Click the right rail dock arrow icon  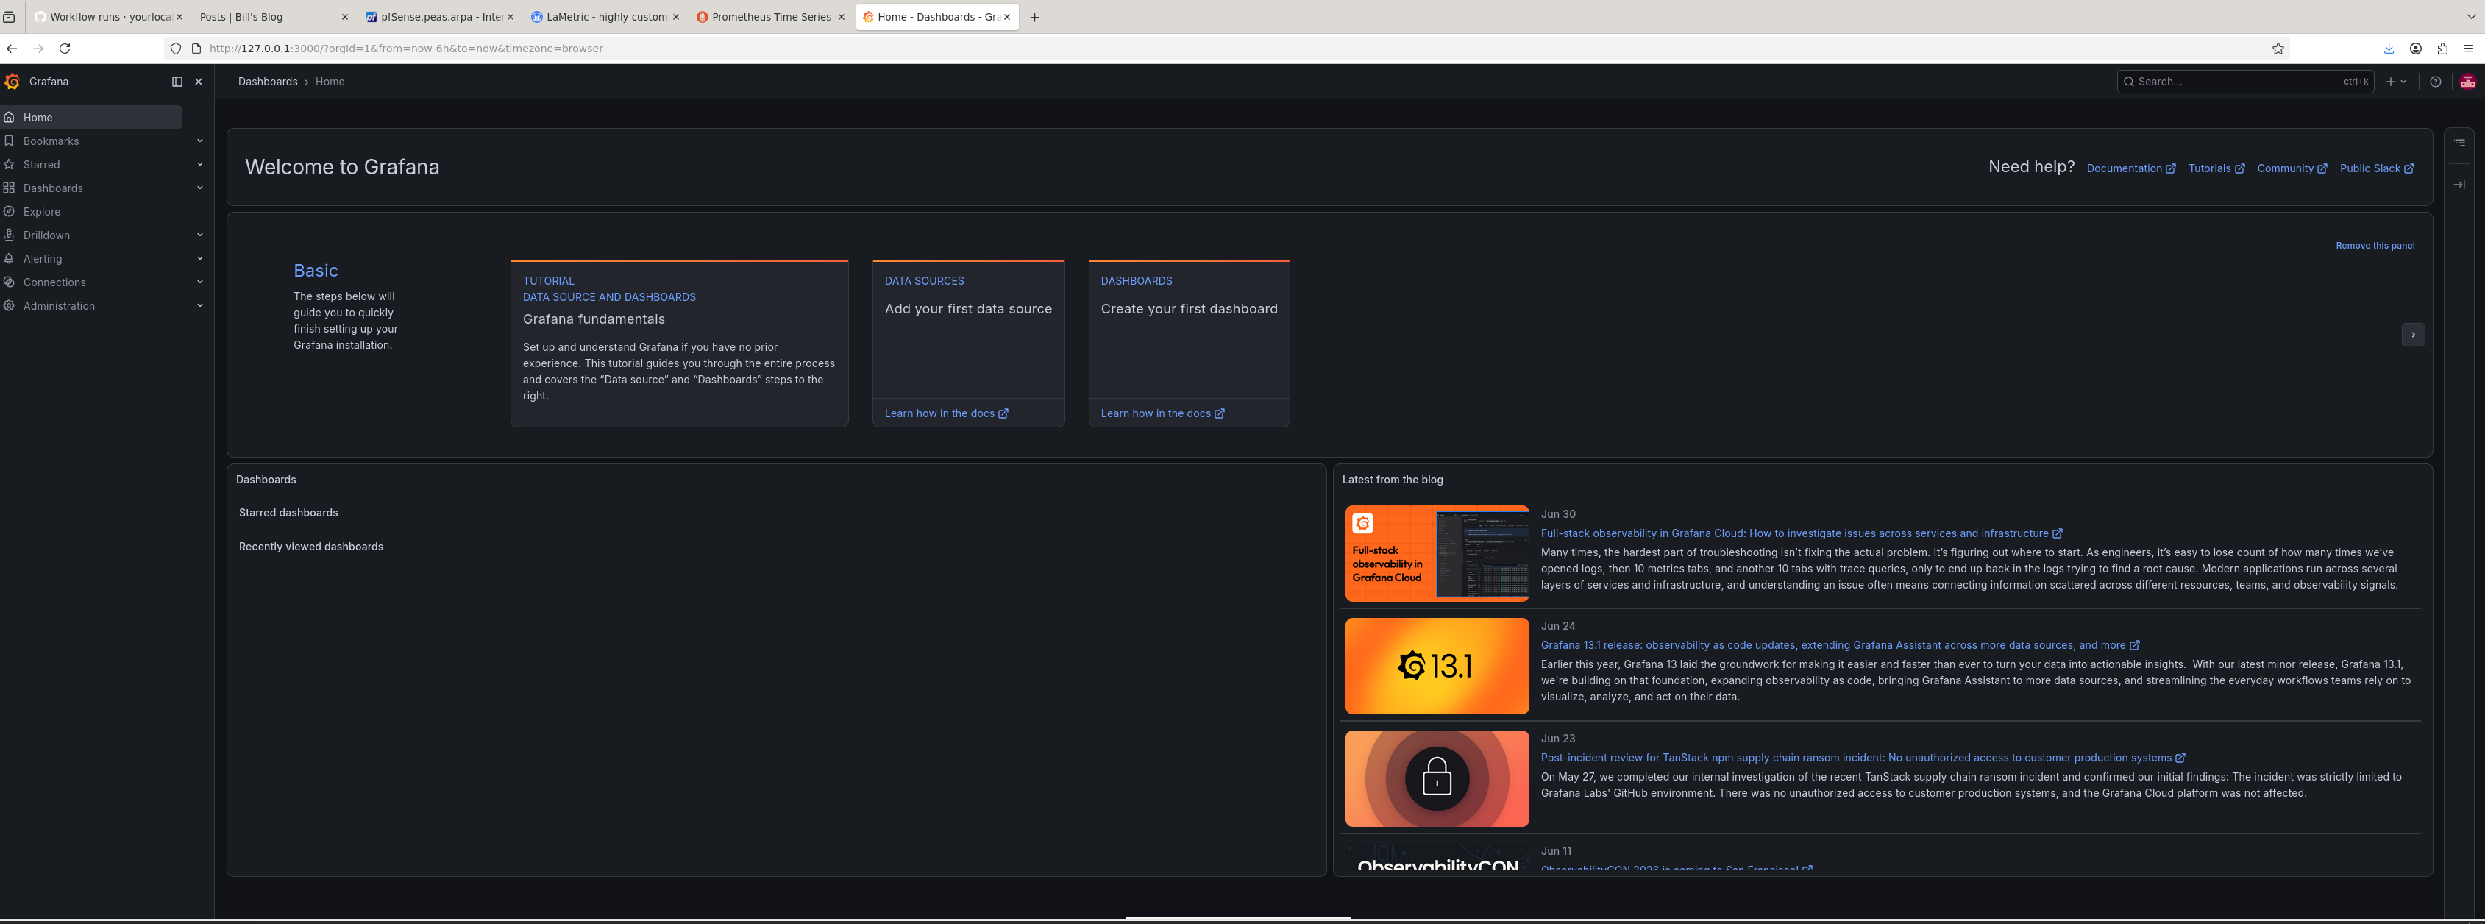tap(2460, 185)
